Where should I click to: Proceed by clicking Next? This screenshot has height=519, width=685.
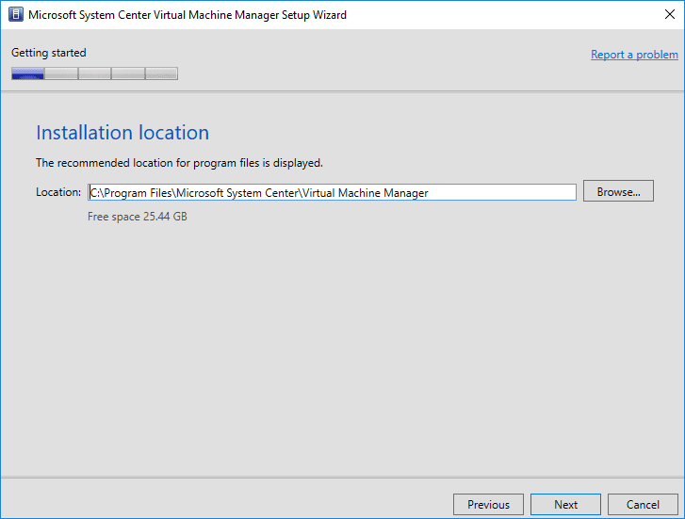(x=565, y=504)
